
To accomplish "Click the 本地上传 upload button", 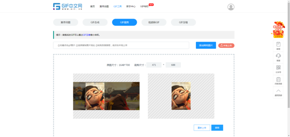I will 226,46.
